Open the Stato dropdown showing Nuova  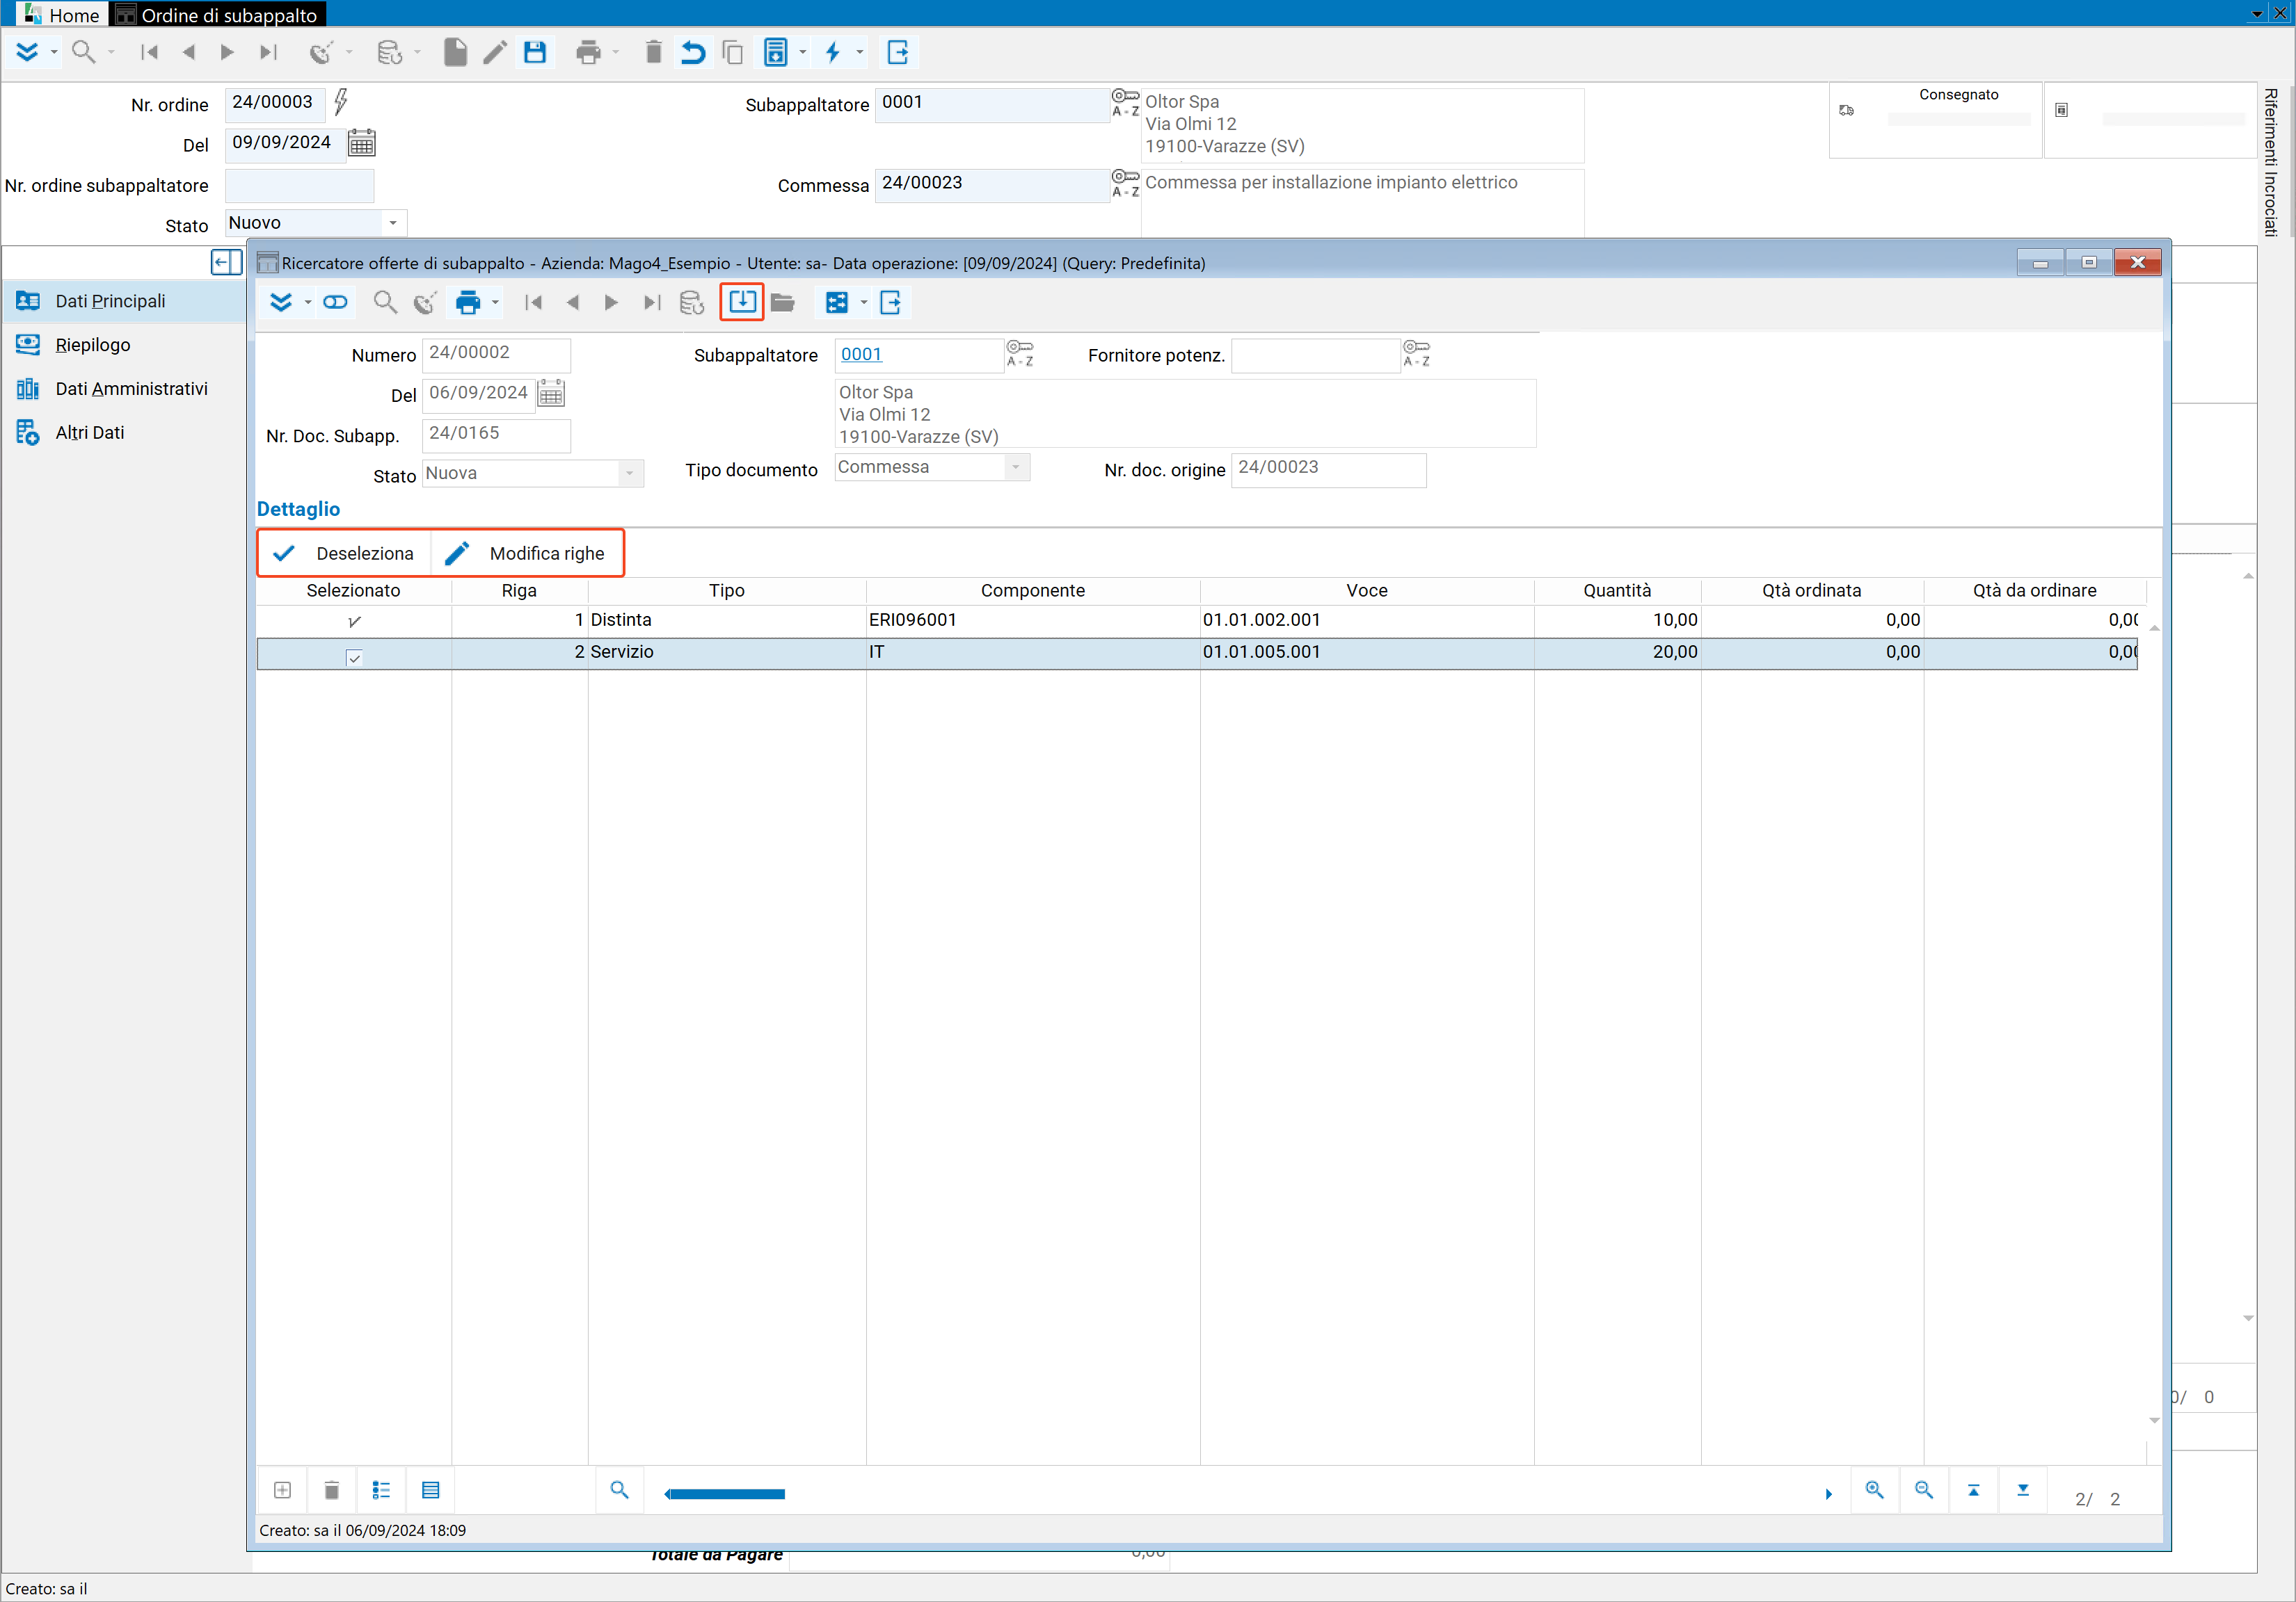pos(630,474)
